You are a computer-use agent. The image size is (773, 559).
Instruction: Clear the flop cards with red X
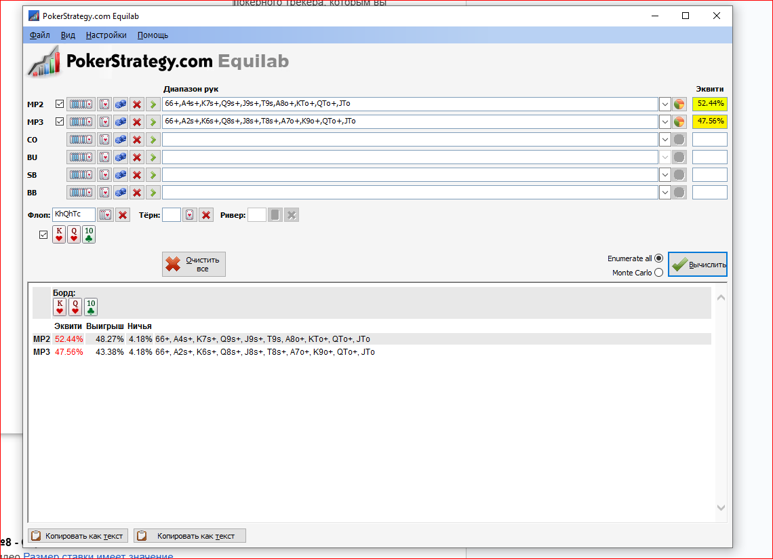123,215
